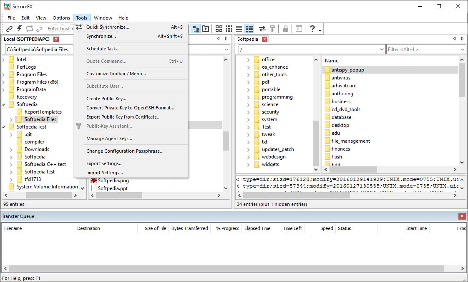This screenshot has height=282, width=468.
Task: Click the Reconnect arrows toolbar icon
Action: (29, 29)
